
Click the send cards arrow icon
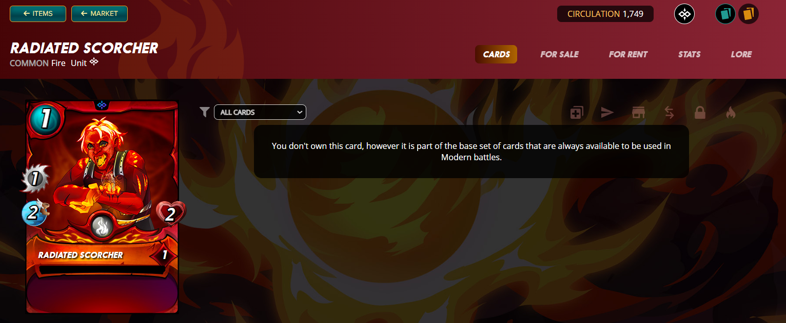click(607, 113)
